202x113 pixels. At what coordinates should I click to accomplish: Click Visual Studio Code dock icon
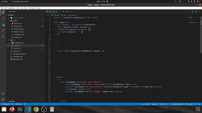pos(28,109)
